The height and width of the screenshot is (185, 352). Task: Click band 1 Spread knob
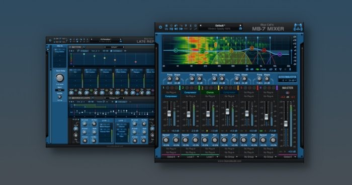[165, 140]
